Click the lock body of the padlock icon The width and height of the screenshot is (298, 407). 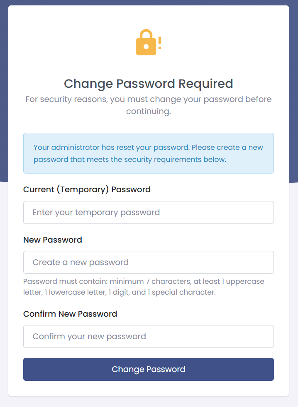tap(145, 47)
